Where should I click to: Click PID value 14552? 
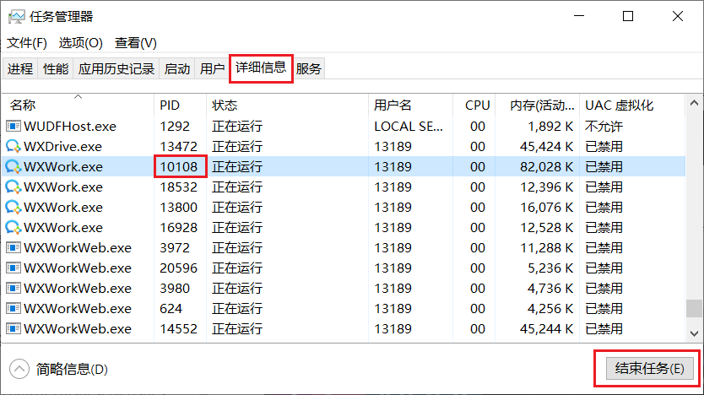[x=179, y=328]
